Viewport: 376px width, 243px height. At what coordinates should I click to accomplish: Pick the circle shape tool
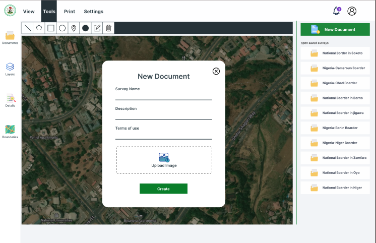click(62, 28)
